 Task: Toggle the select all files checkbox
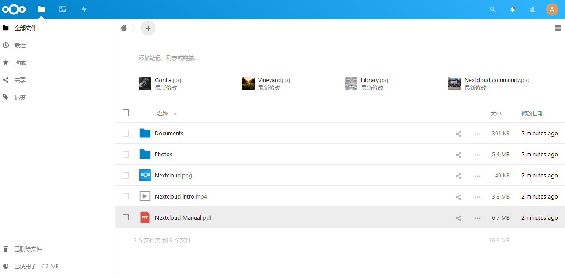pos(126,113)
